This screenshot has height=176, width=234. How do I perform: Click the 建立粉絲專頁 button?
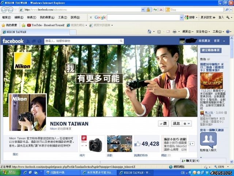[211, 50]
